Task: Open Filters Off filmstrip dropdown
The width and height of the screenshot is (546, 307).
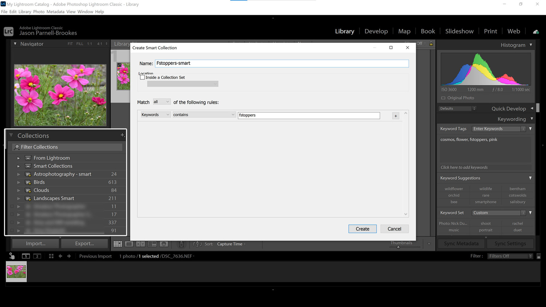Action: point(510,256)
